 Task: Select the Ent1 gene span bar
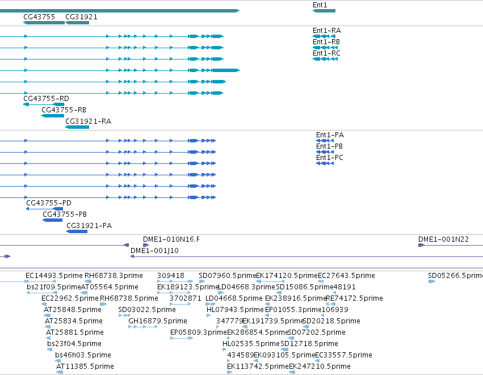[x=324, y=11]
